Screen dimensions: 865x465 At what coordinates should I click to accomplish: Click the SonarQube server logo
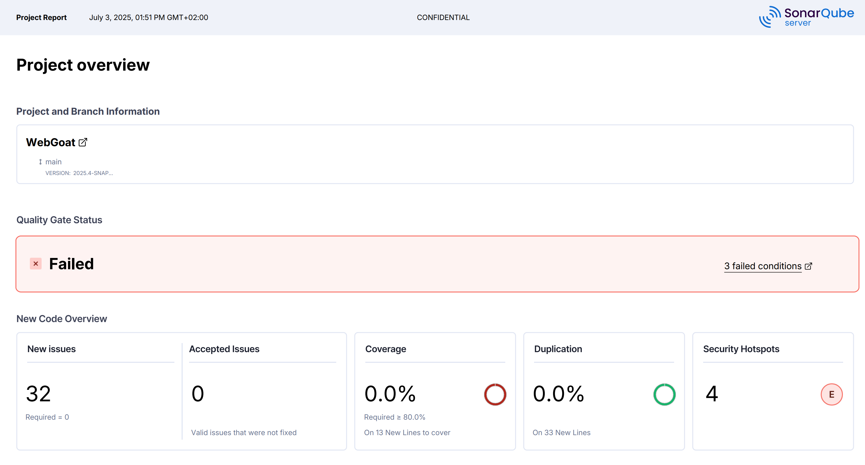coord(806,17)
